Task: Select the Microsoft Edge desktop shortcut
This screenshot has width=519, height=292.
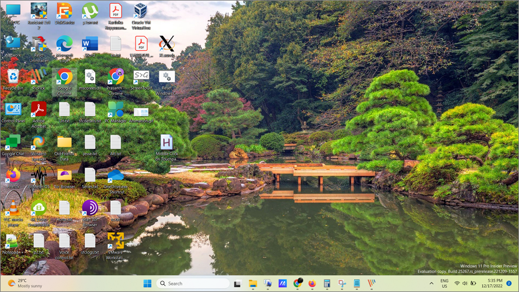Action: [65, 49]
